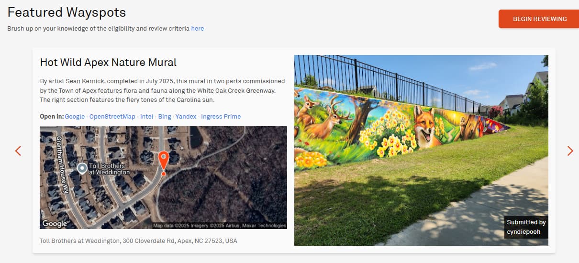Click the Hot Wild Apex Nature Mural title
This screenshot has height=263, width=579.
pyautogui.click(x=108, y=63)
